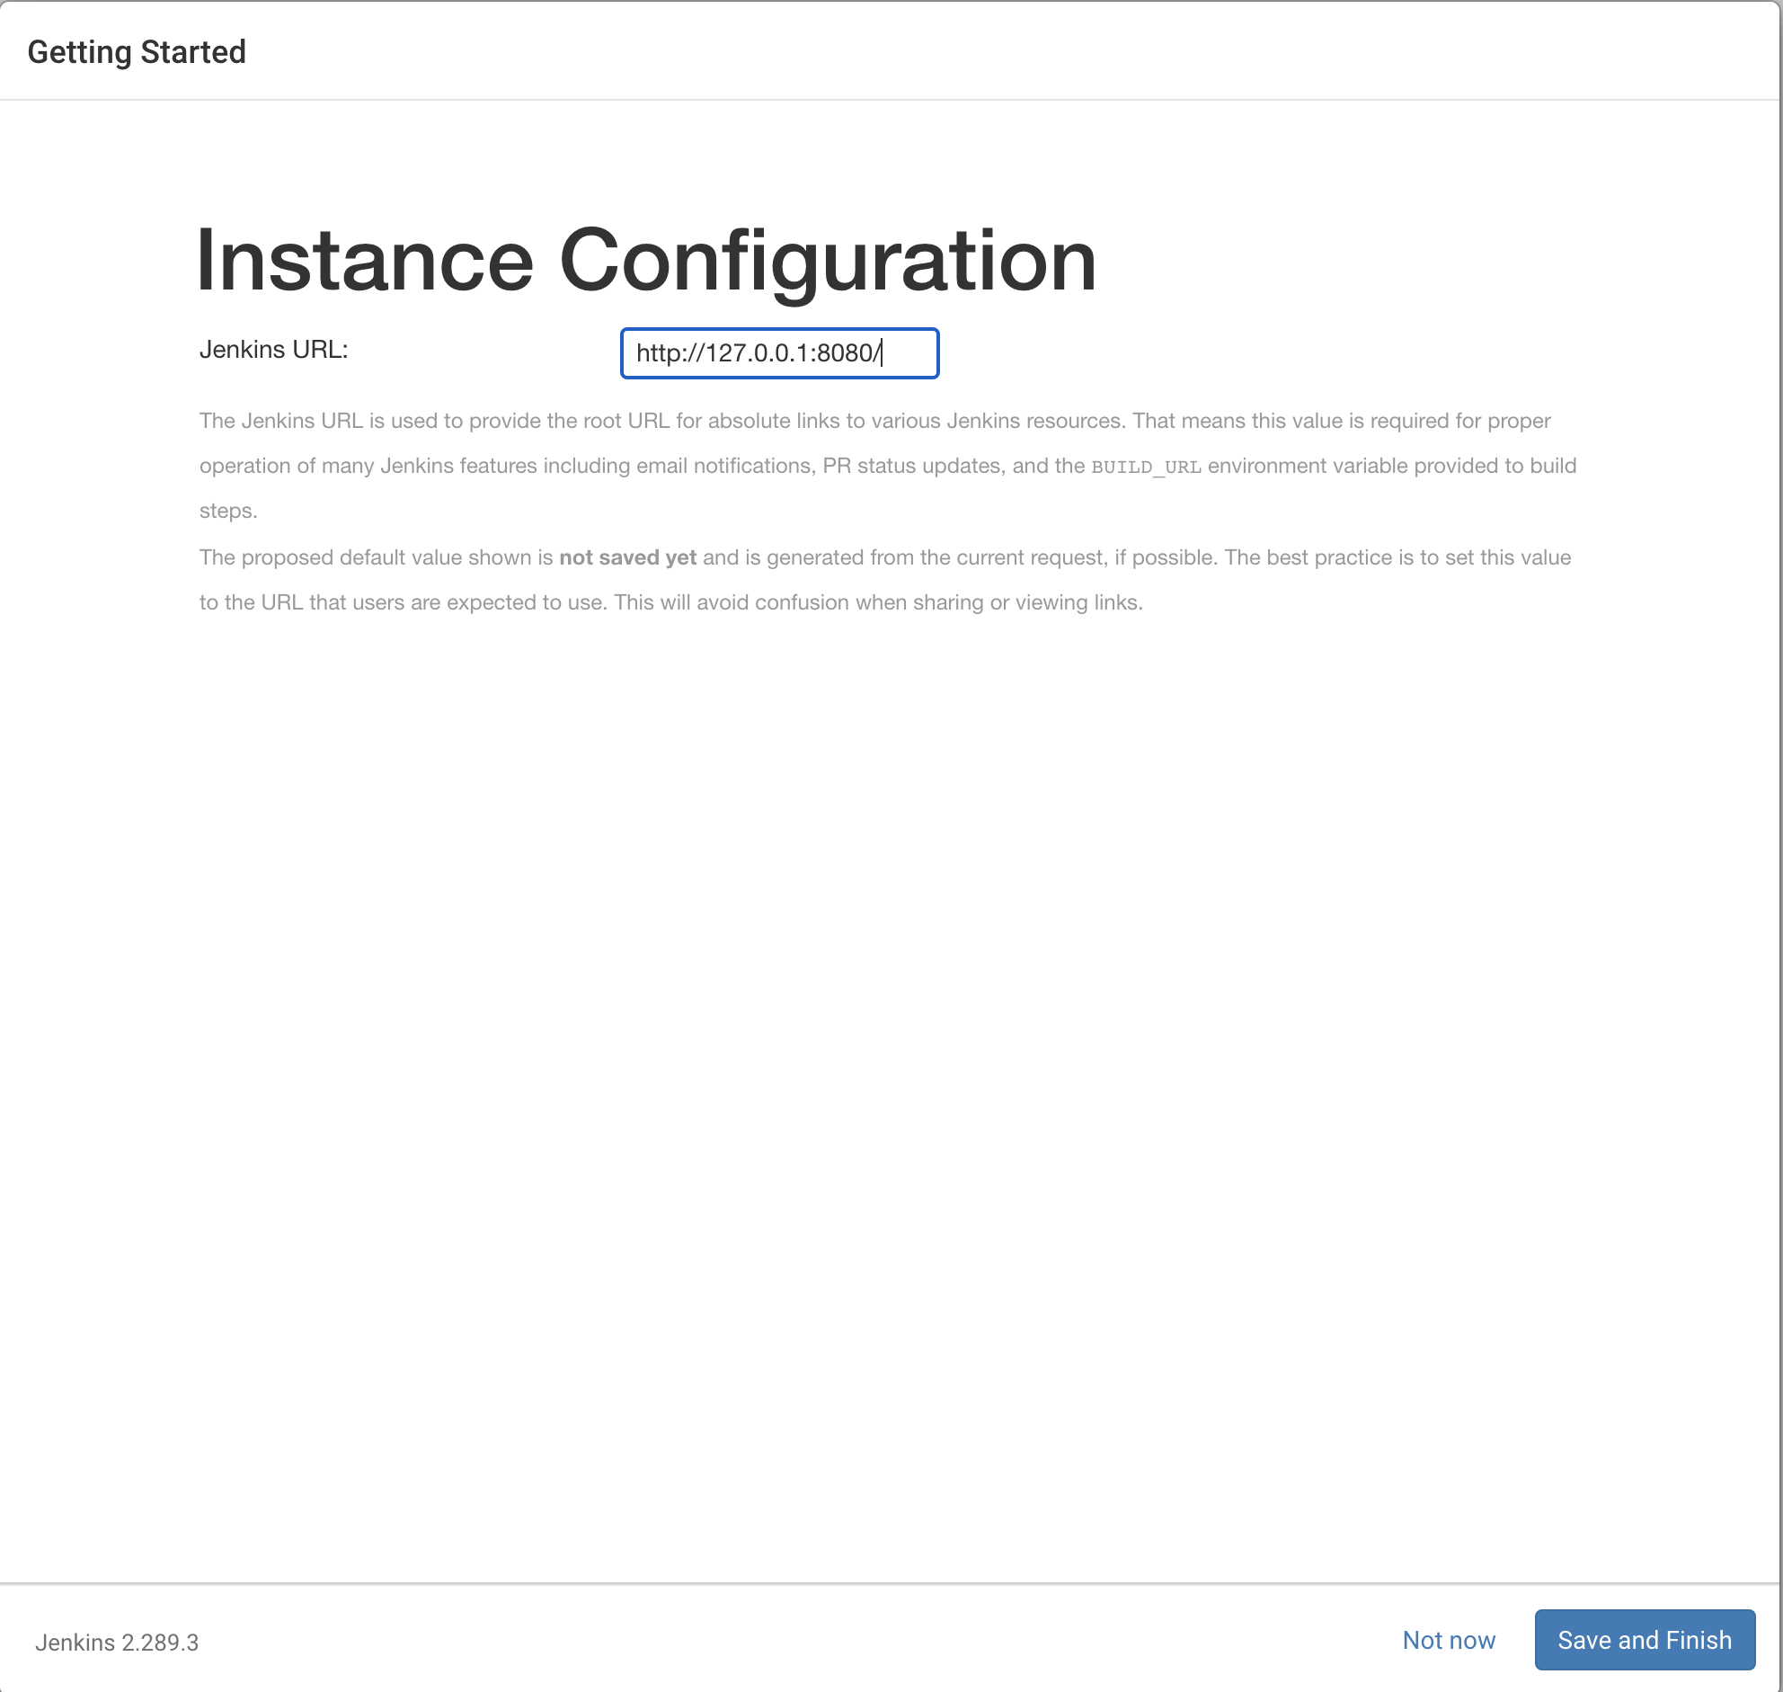Click the Instance Configuration heading
1783x1692 pixels.
645,261
